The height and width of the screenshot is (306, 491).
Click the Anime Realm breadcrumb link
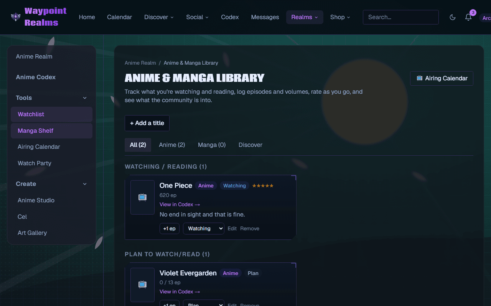point(140,63)
